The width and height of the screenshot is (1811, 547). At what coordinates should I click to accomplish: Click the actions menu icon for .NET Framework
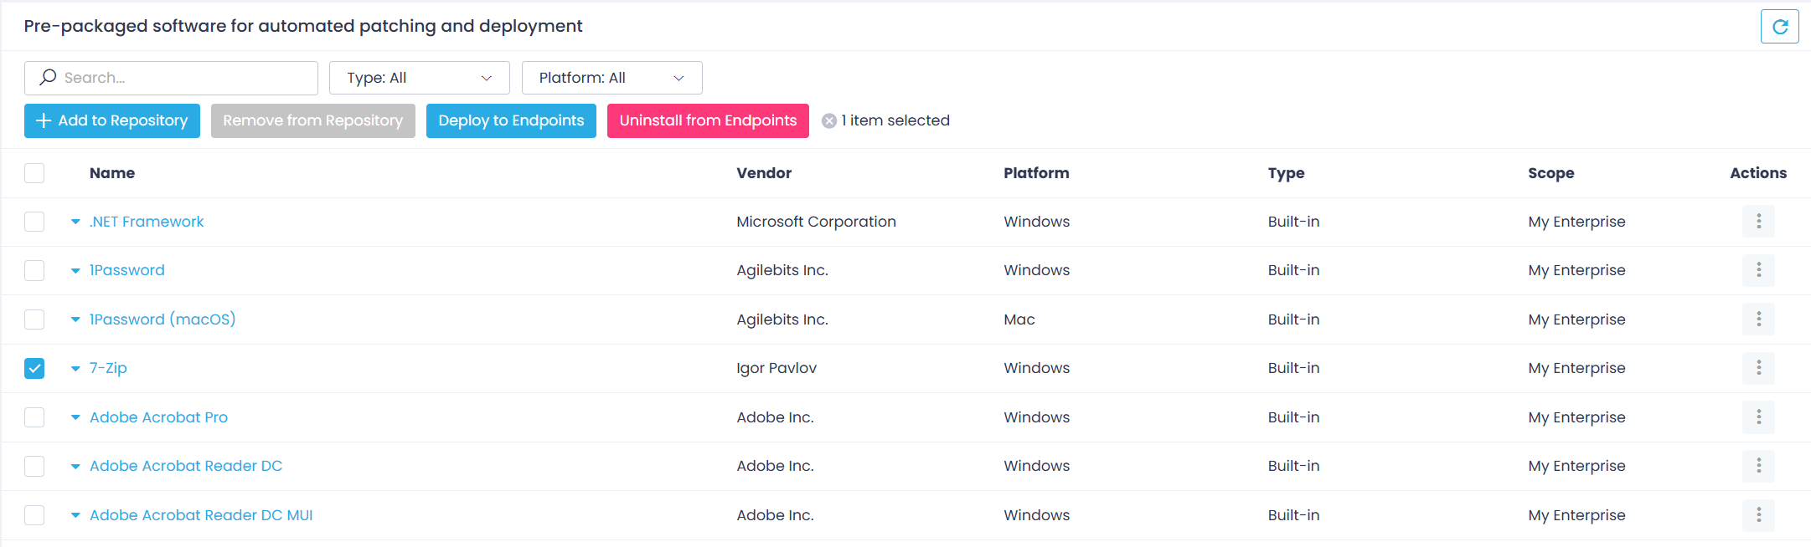tap(1758, 222)
